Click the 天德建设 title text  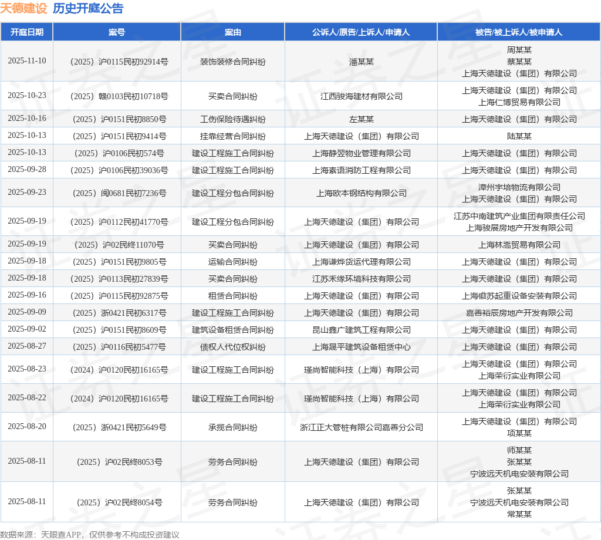[23, 8]
